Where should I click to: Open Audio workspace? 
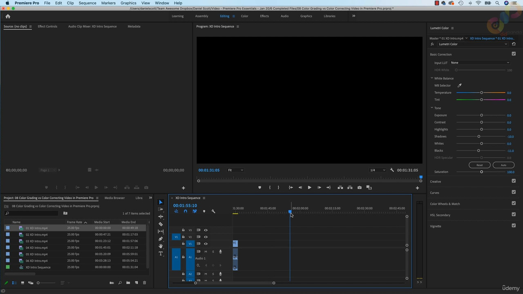[x=284, y=16]
